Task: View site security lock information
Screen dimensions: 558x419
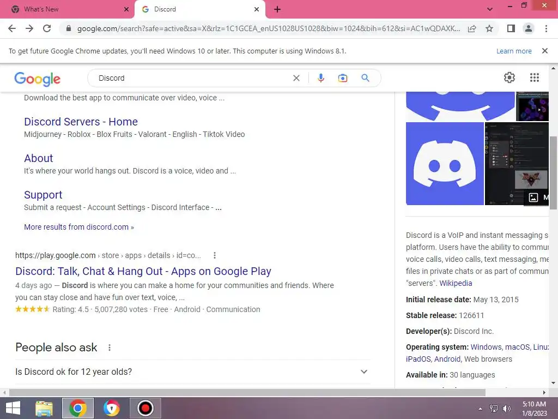Action: tap(69, 28)
